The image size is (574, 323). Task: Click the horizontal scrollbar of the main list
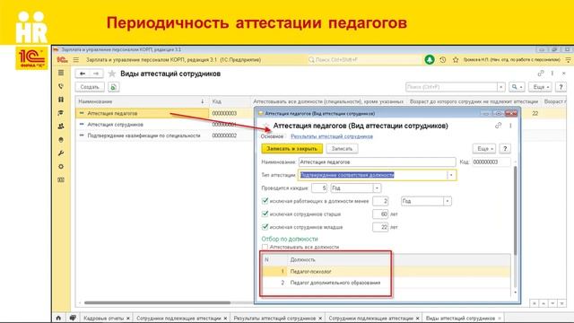(157, 303)
